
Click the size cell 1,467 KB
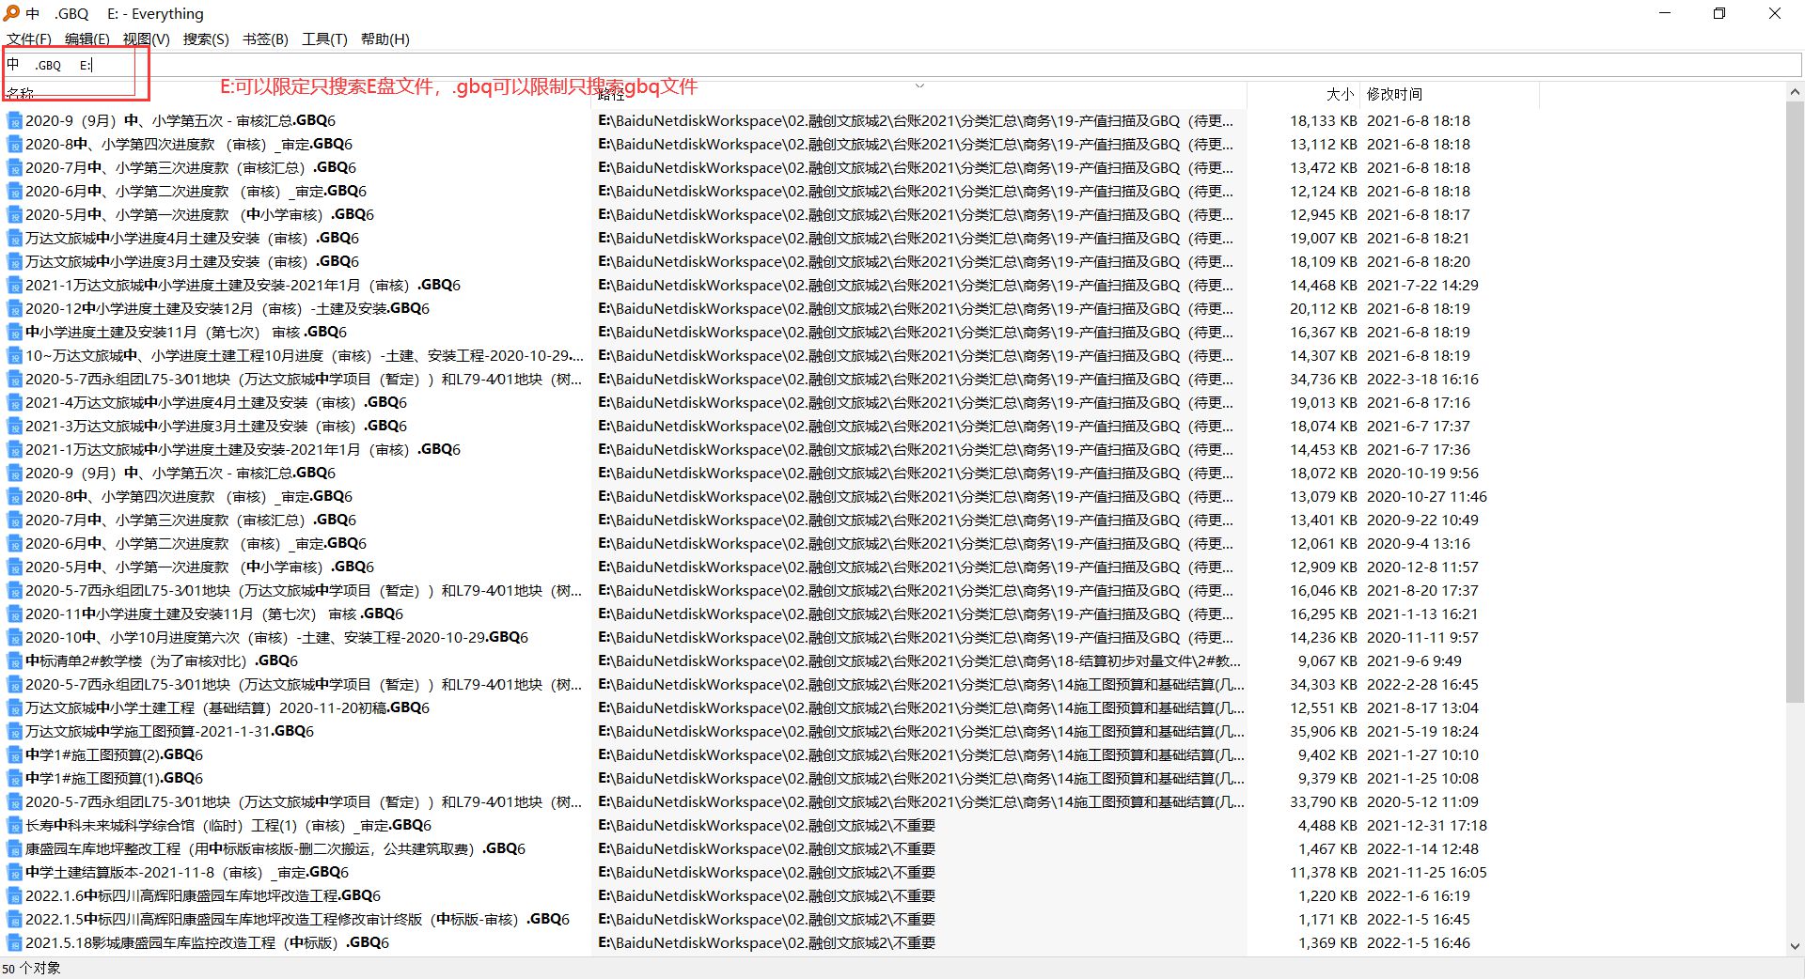tap(1327, 849)
